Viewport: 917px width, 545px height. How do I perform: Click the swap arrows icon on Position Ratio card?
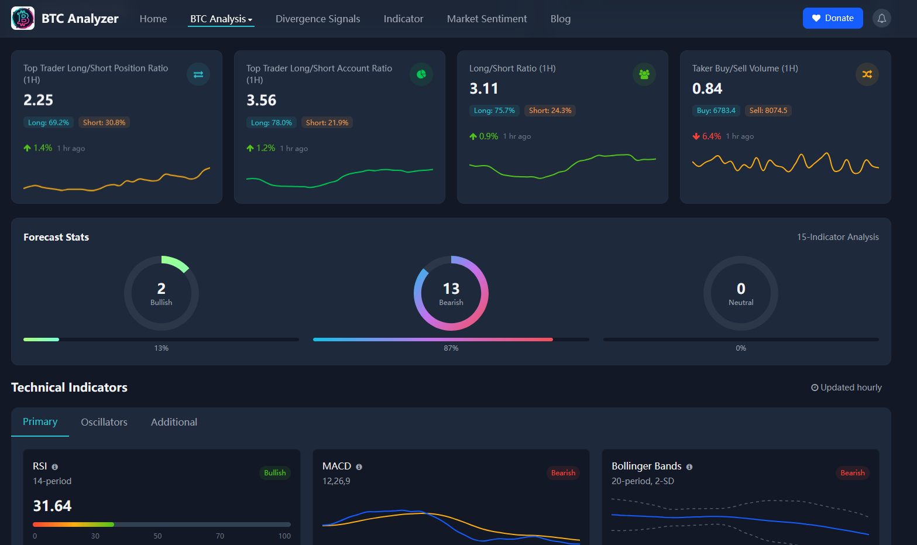198,74
